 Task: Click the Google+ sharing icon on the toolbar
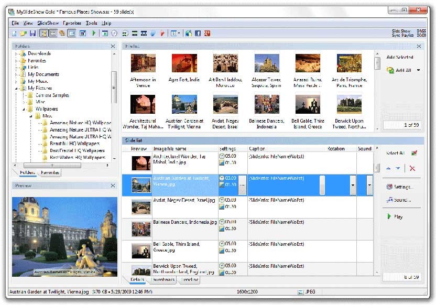(207, 32)
